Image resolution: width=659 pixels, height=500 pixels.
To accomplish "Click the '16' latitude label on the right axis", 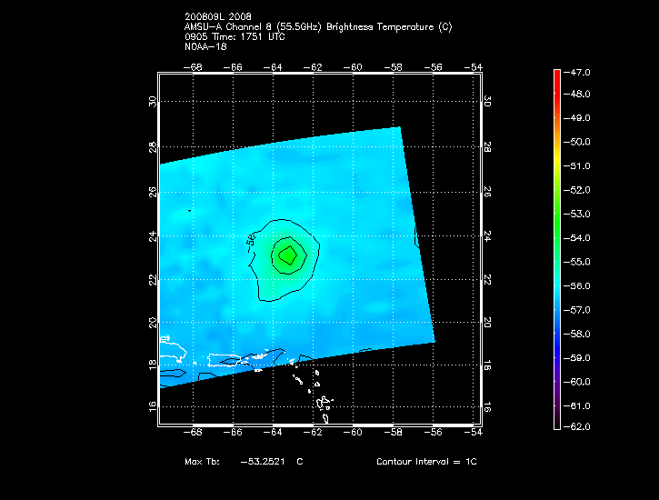I will tap(486, 406).
